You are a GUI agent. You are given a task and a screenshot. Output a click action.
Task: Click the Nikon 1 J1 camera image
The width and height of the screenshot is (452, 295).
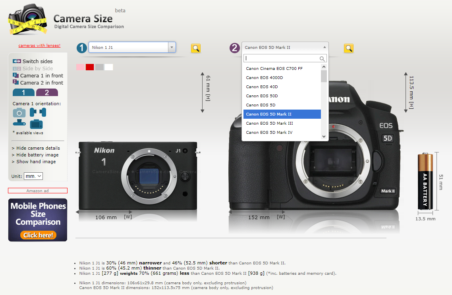click(138, 176)
